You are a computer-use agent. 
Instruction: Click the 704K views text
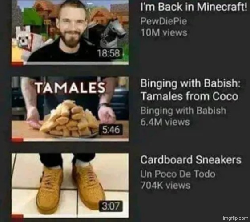pyautogui.click(x=165, y=186)
